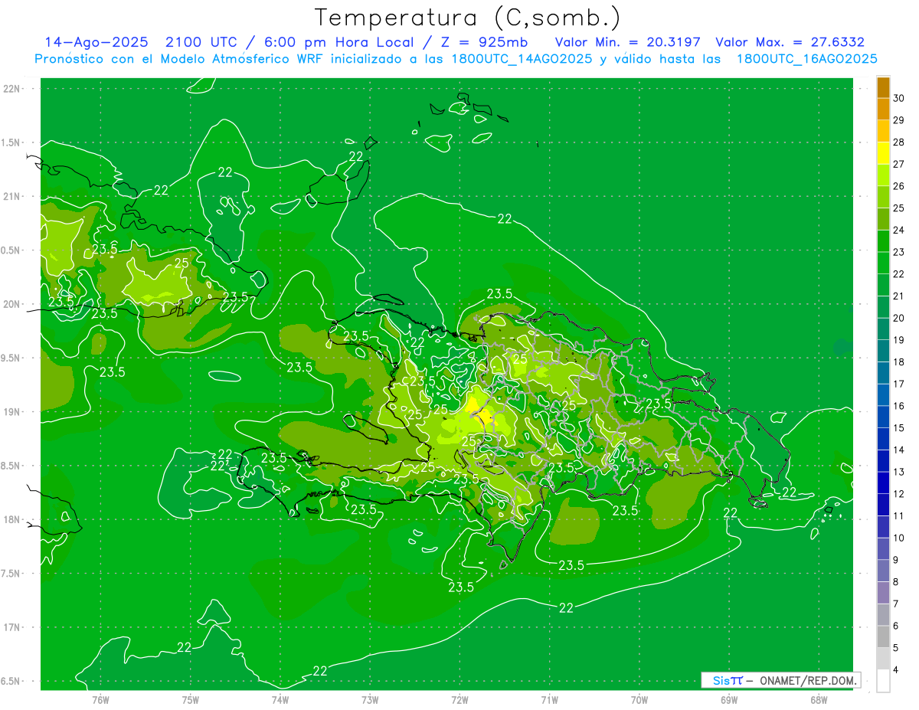Click the '21N' latitude axis label
Screen dimensions: 919x710
click(12, 197)
